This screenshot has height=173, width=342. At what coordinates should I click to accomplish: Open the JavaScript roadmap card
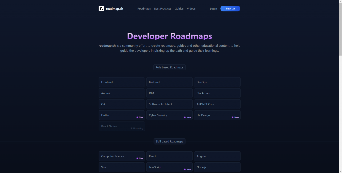(169, 167)
